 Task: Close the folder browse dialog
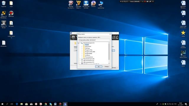(110, 34)
